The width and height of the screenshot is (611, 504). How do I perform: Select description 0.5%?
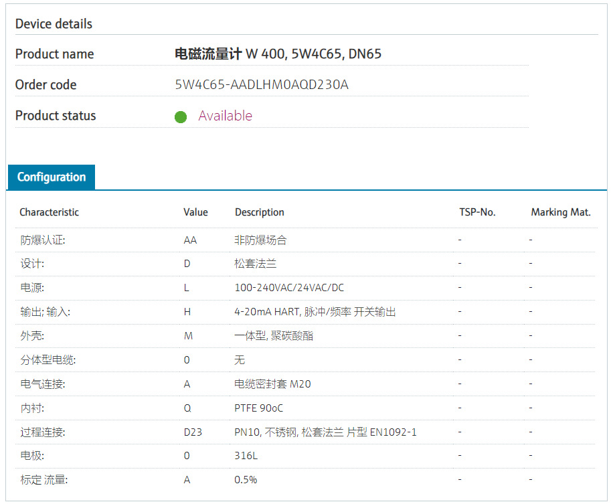[246, 479]
